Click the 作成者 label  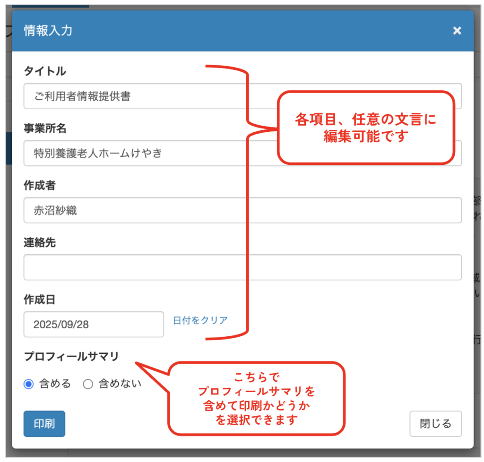(x=40, y=186)
